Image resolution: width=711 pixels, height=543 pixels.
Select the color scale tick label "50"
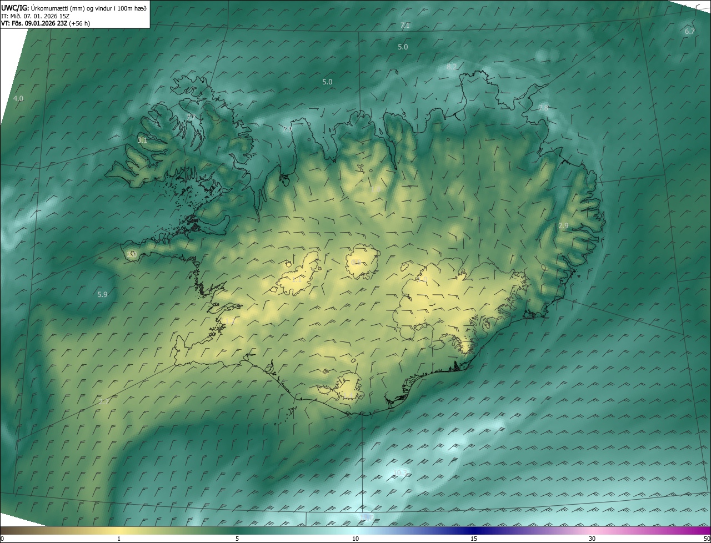706,539
